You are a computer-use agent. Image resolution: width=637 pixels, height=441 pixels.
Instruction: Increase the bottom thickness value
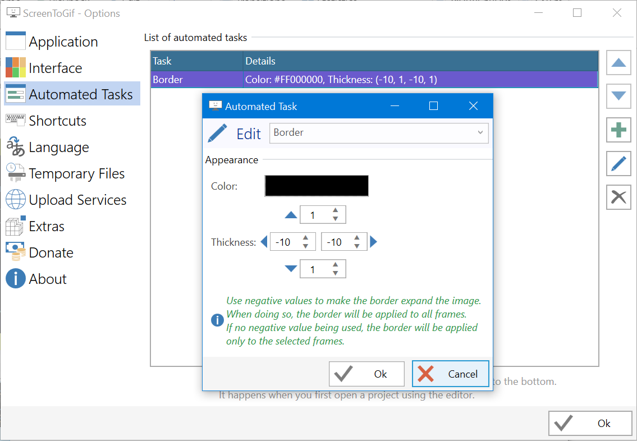[x=335, y=265]
